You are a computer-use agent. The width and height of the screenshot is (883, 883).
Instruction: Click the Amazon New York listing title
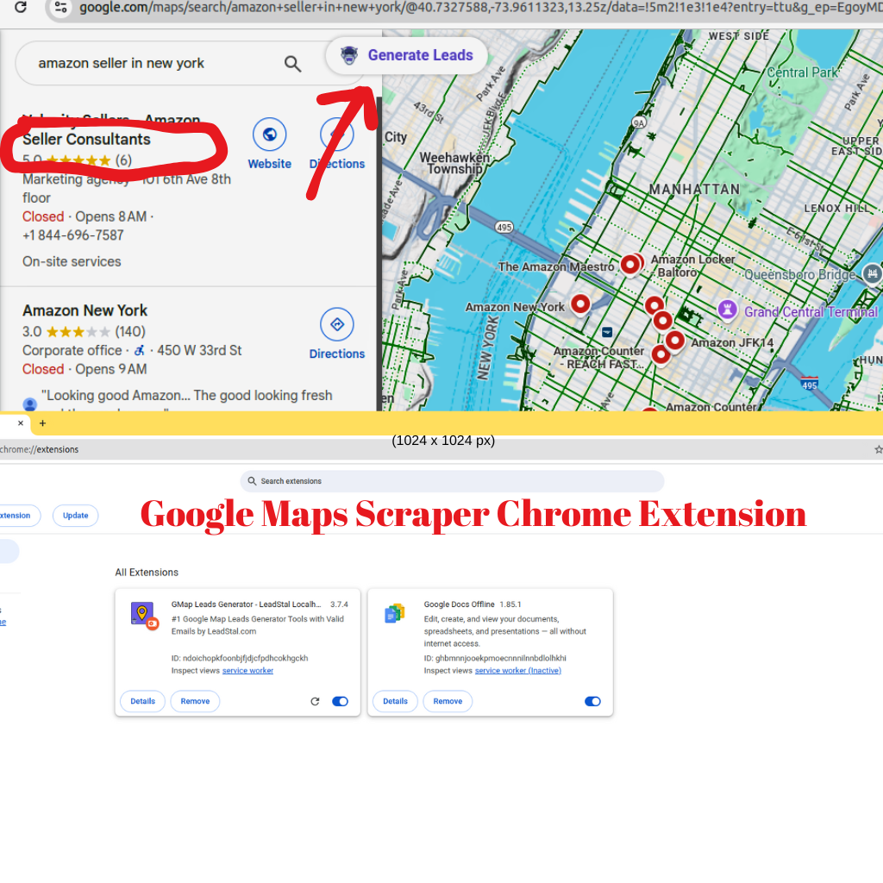(85, 310)
